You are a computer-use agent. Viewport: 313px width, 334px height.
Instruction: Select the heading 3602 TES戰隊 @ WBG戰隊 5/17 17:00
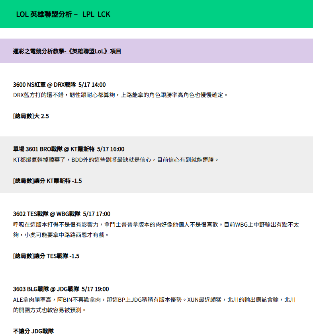[x=62, y=214]
